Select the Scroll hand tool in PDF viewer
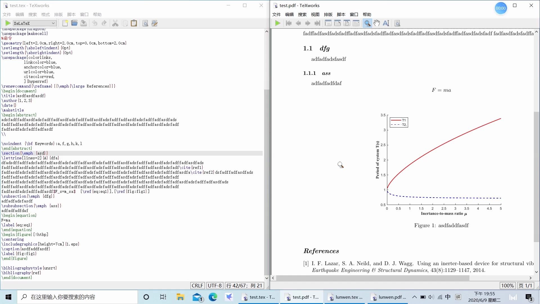Image resolution: width=540 pixels, height=304 pixels. [377, 23]
